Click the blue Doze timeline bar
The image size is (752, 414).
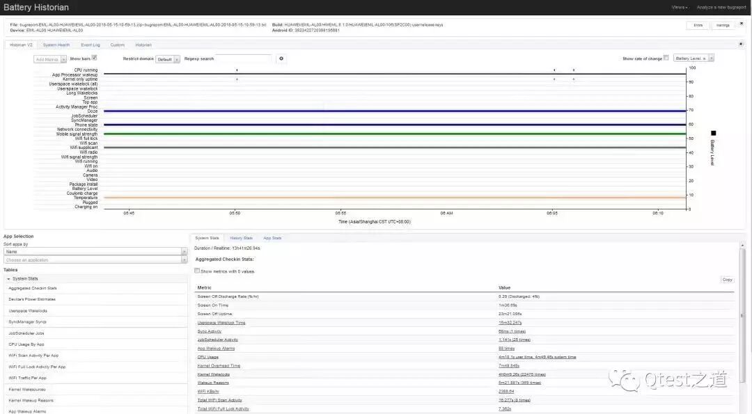pos(395,111)
